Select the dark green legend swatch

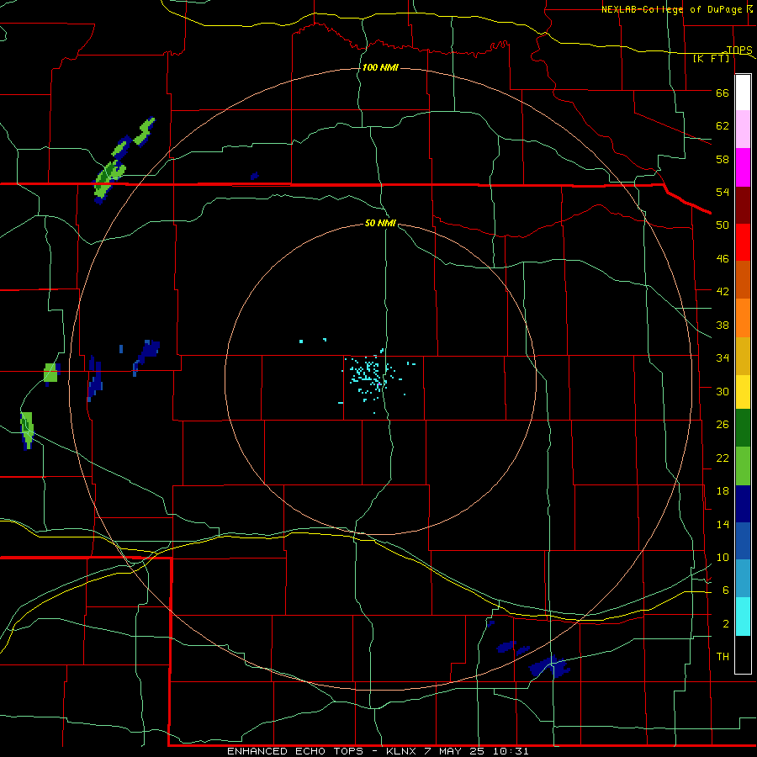[x=743, y=428]
